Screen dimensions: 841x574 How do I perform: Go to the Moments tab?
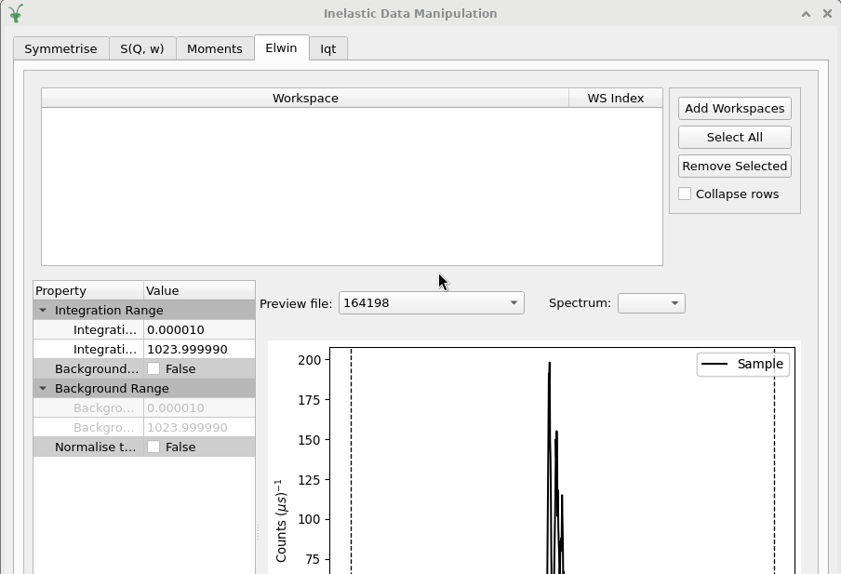(x=214, y=49)
